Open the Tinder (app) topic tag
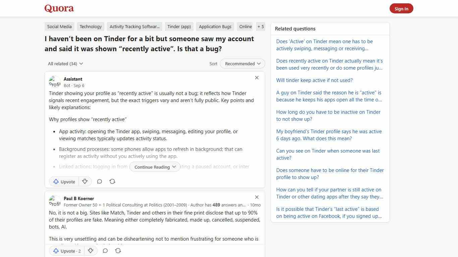 (179, 26)
